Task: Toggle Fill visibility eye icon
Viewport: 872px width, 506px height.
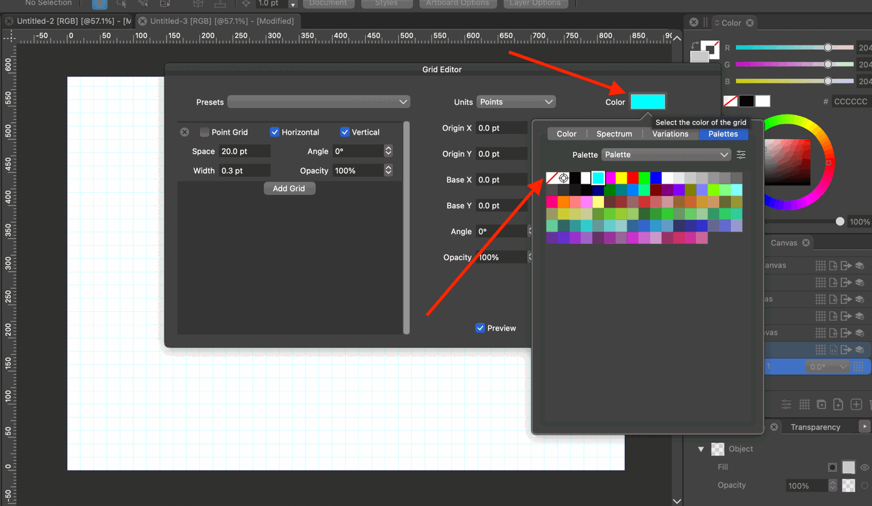Action: point(864,467)
